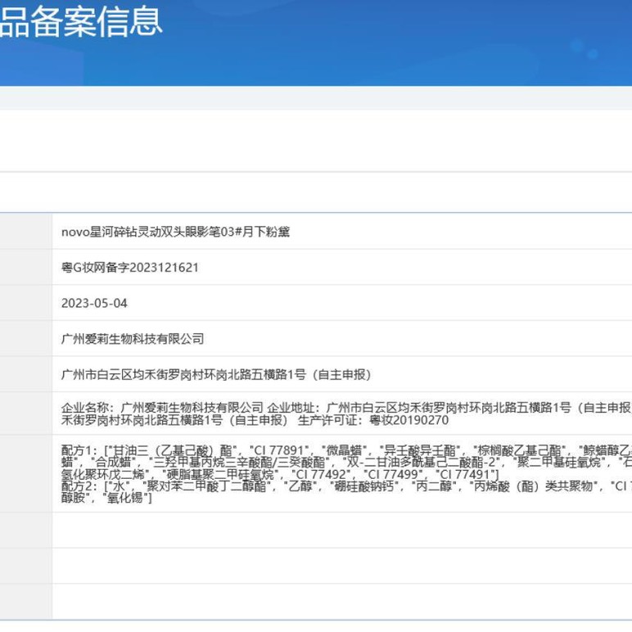The image size is (632, 632).
Task: Select address row 广州市白云区均禾街罗岗村环岗北路五横路1号
Action: click(216, 374)
